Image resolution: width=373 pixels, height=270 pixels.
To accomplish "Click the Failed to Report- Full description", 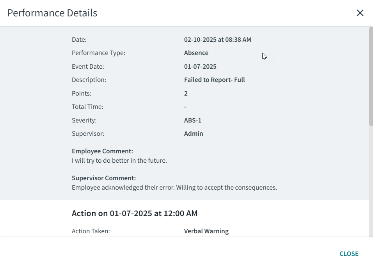I will tap(214, 80).
